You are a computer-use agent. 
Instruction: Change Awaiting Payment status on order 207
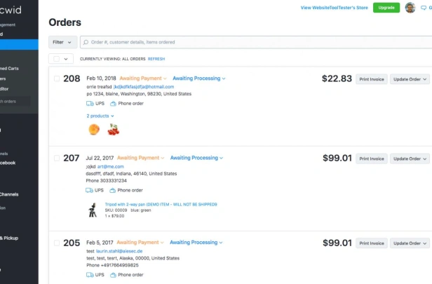(140, 158)
